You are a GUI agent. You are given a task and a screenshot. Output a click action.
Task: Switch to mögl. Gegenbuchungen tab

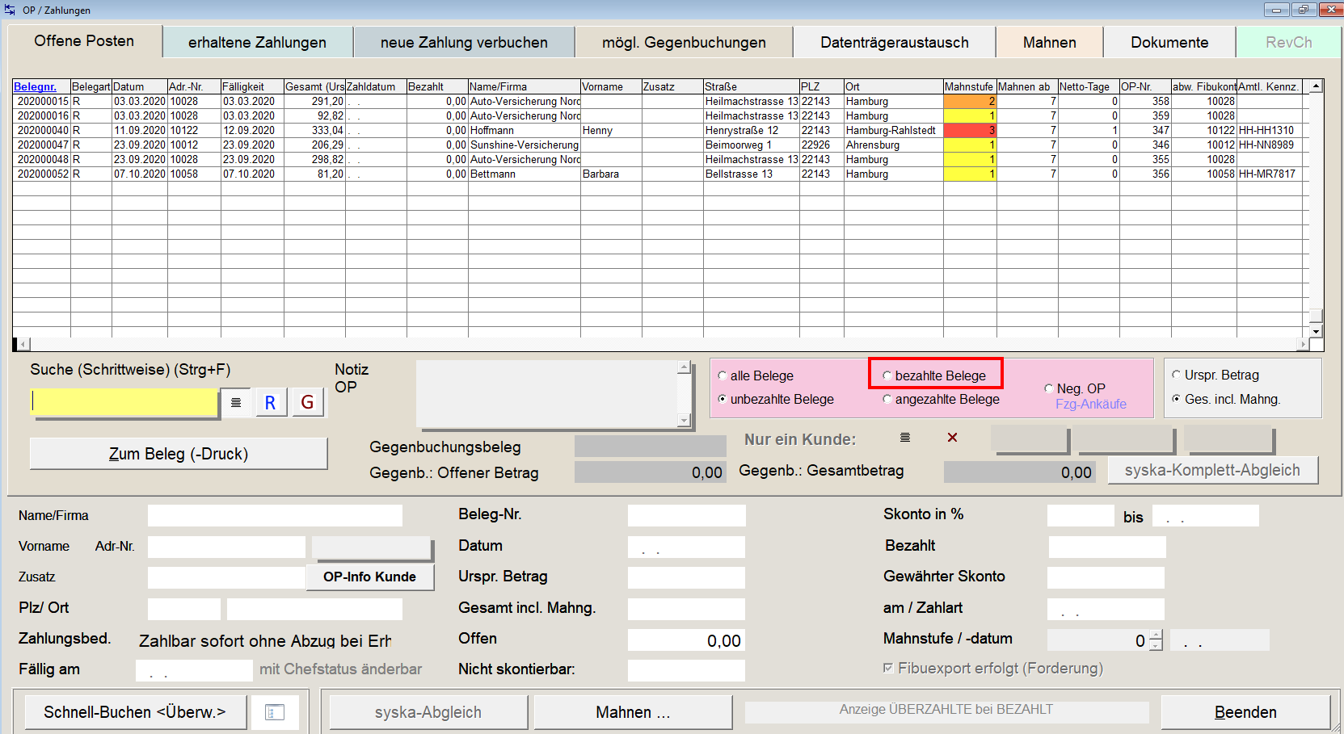[x=684, y=42]
